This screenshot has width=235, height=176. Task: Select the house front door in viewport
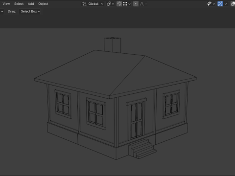tap(137, 120)
